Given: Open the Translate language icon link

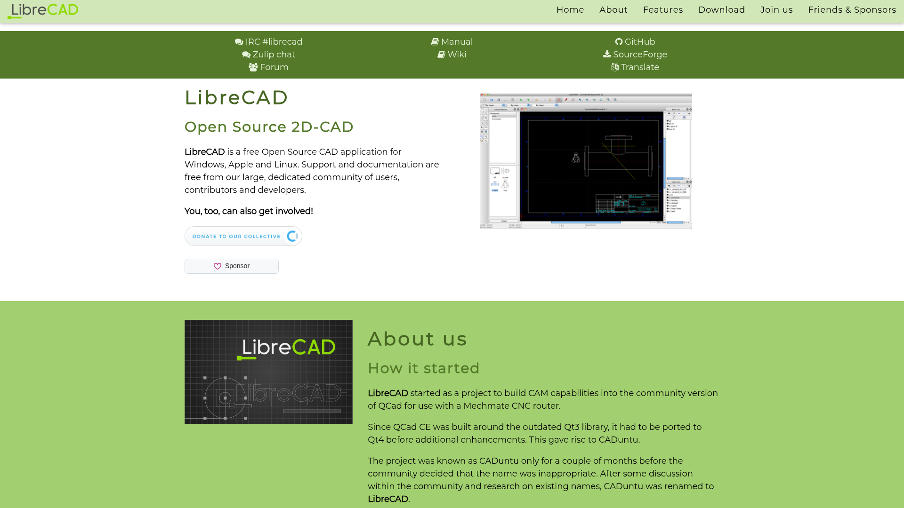Looking at the screenshot, I should tap(614, 67).
